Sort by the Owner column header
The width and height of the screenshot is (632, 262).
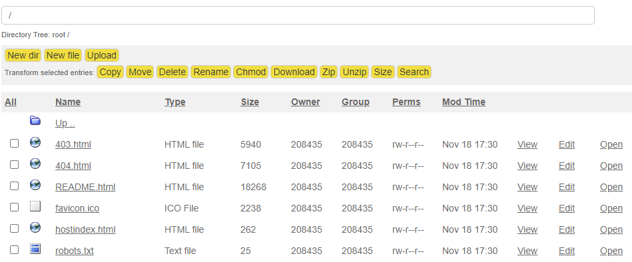pyautogui.click(x=306, y=102)
